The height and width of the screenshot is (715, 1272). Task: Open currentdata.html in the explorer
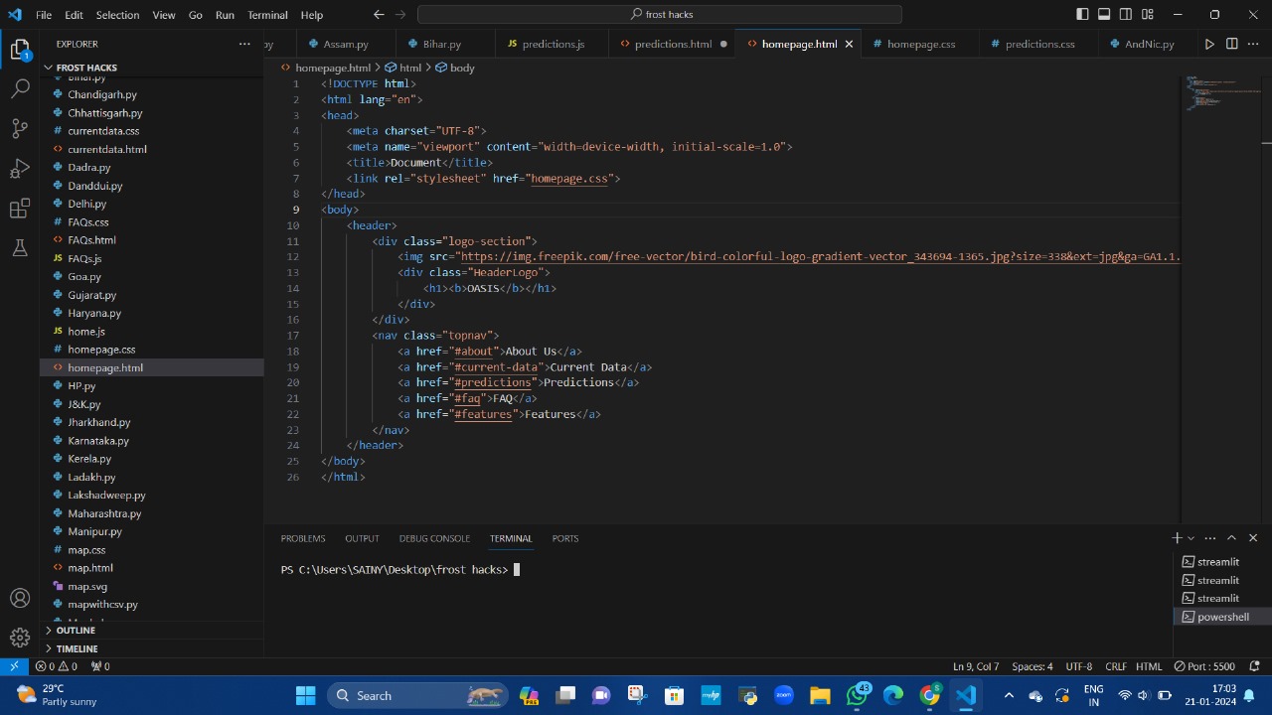click(x=107, y=149)
